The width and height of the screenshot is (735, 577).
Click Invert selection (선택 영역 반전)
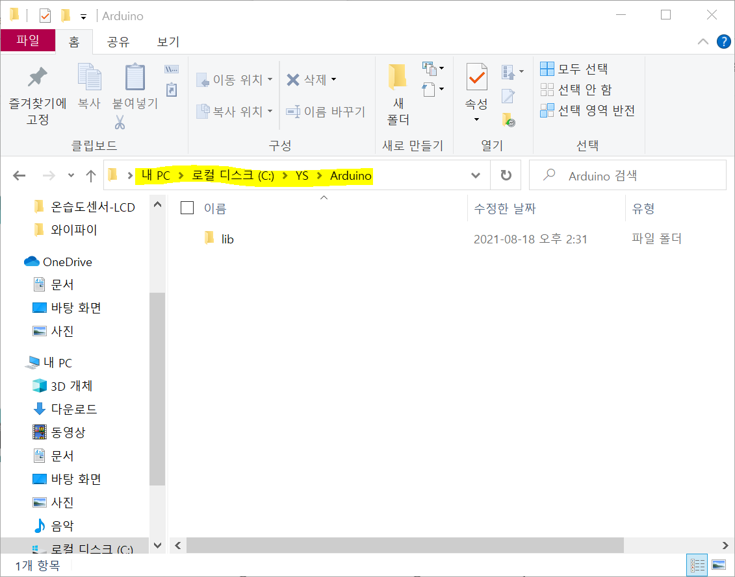[588, 110]
